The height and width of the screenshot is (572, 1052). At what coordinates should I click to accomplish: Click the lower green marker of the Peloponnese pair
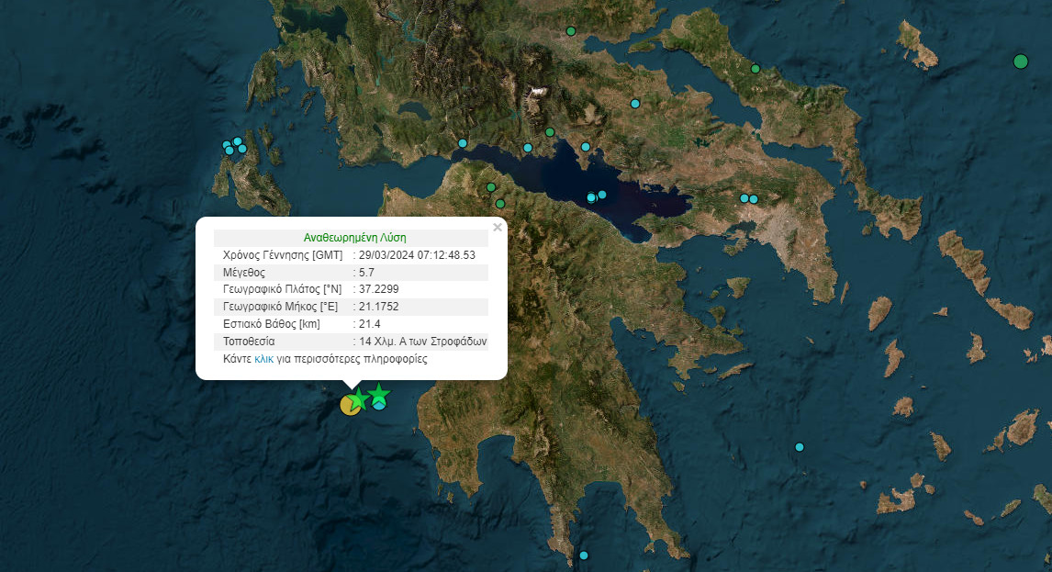[x=500, y=204]
